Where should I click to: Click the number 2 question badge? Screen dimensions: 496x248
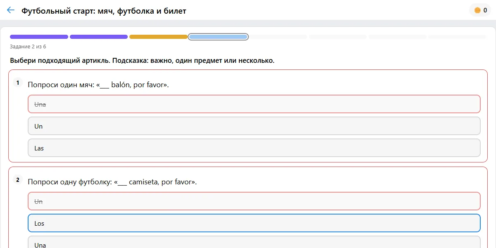pyautogui.click(x=18, y=180)
